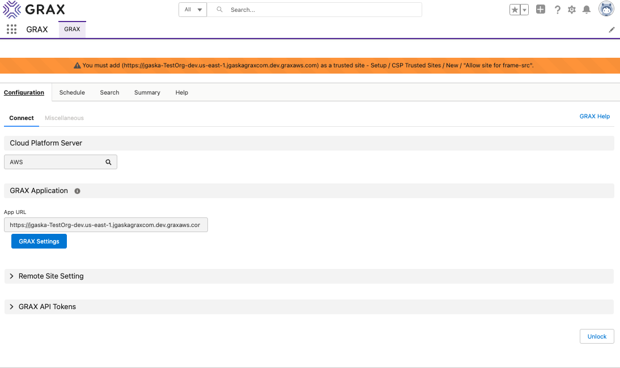Select the GRAX navigation tab
This screenshot has height=368, width=620.
point(72,29)
